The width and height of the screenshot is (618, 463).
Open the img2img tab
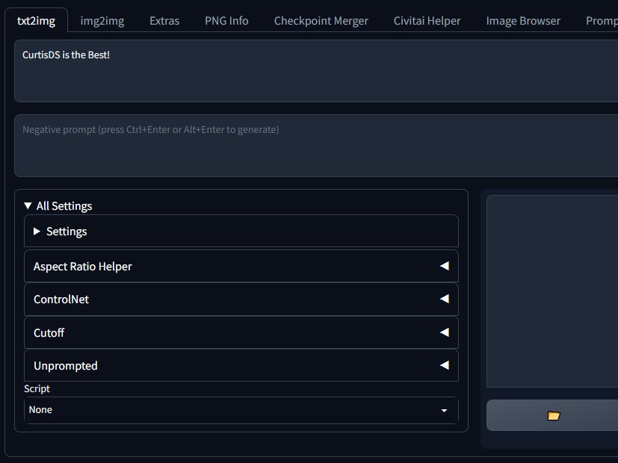[102, 20]
